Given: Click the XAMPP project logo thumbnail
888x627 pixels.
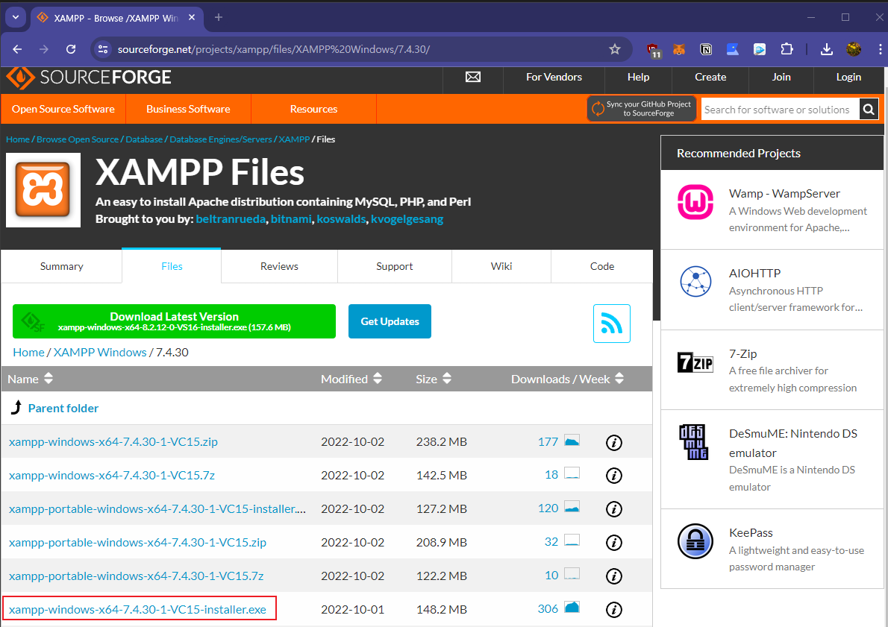Looking at the screenshot, I should 43,190.
